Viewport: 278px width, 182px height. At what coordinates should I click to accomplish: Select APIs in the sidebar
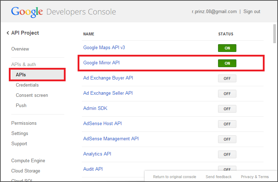tap(37, 75)
